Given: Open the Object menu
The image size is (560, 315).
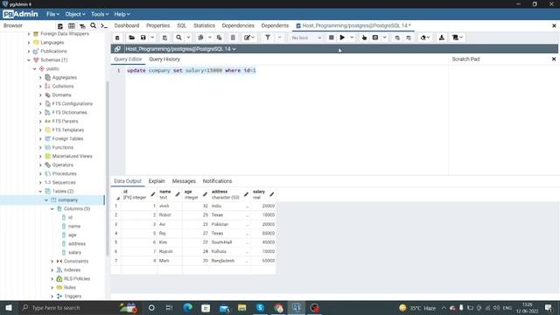Looking at the screenshot, I should click(75, 14).
